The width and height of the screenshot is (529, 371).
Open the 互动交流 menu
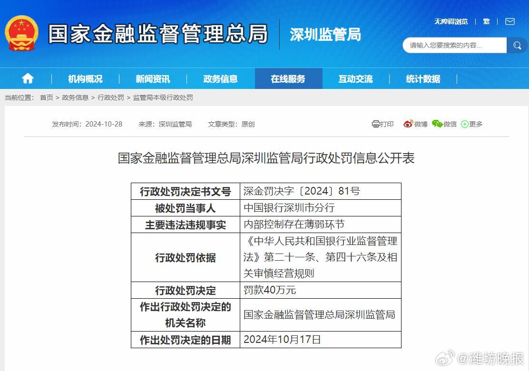pyautogui.click(x=355, y=79)
